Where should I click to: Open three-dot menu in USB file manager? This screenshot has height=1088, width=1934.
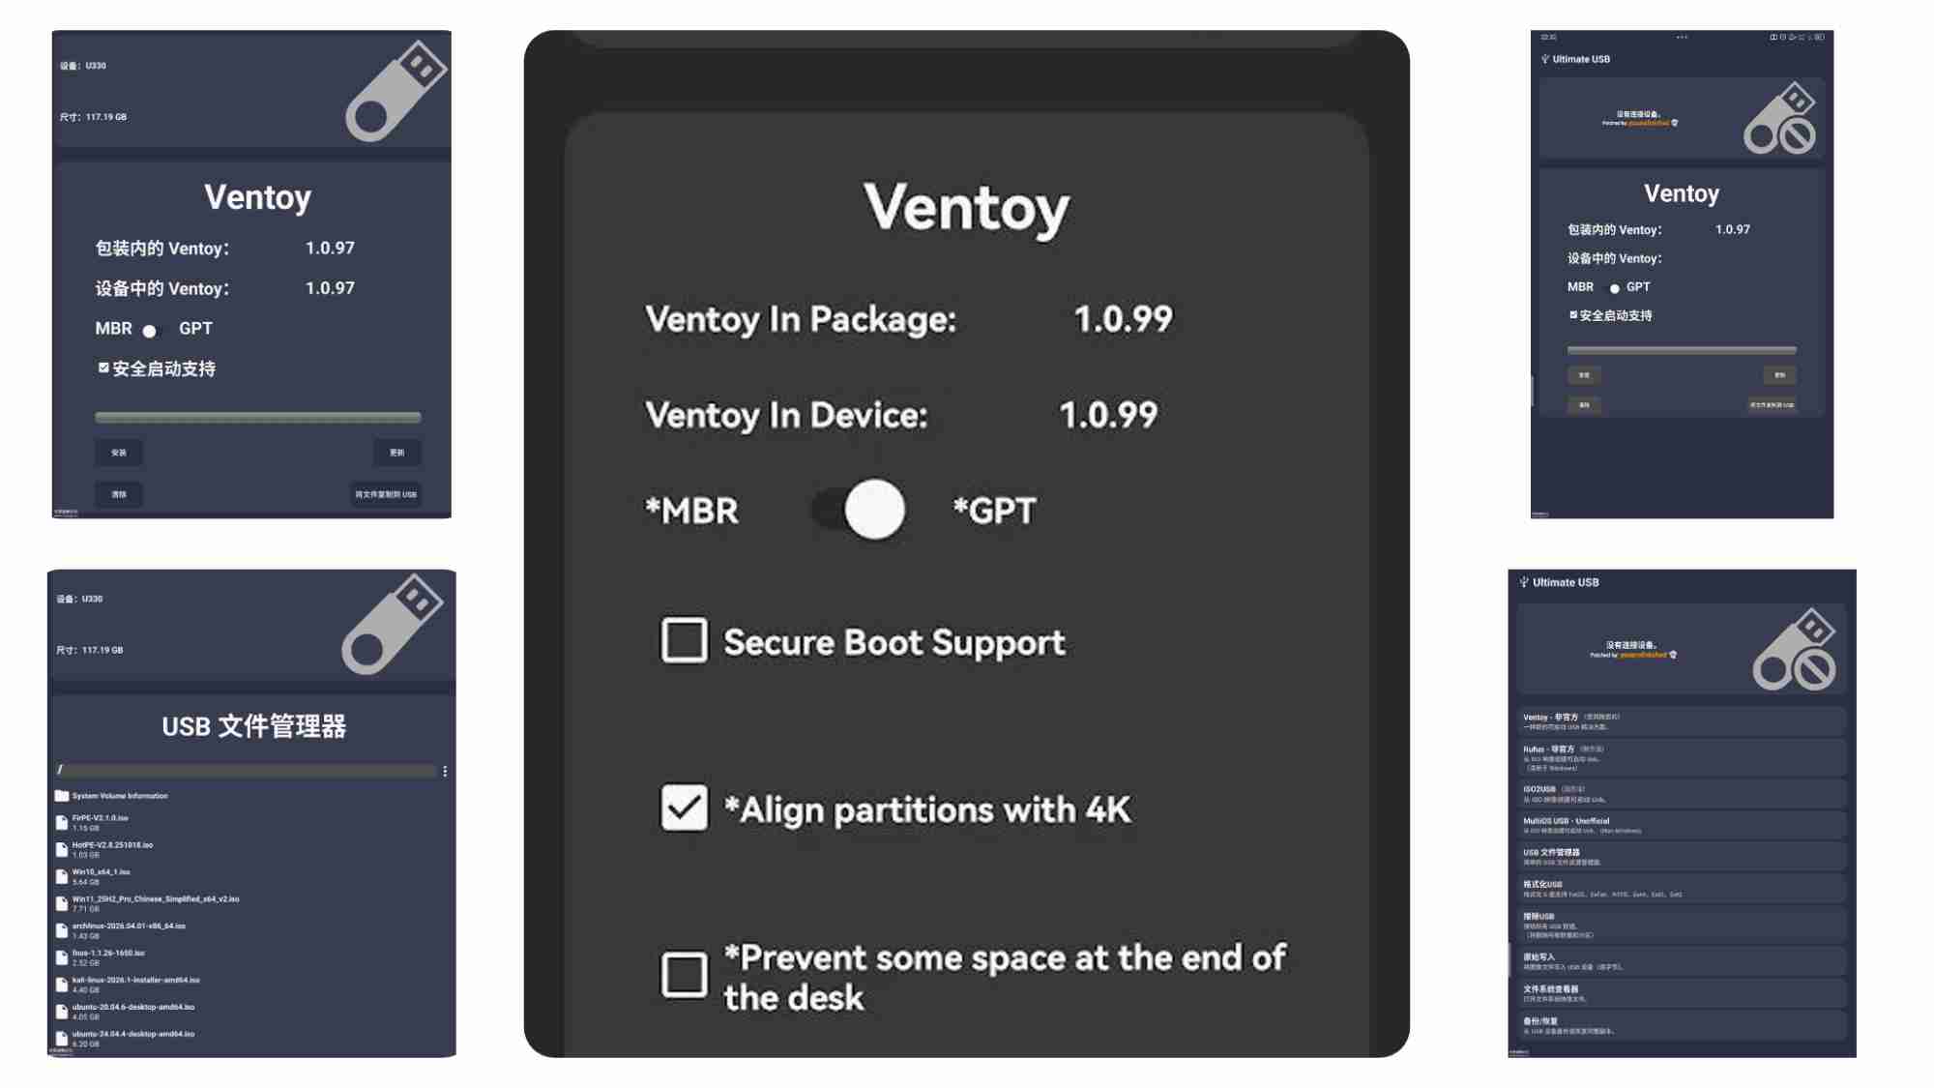445,771
